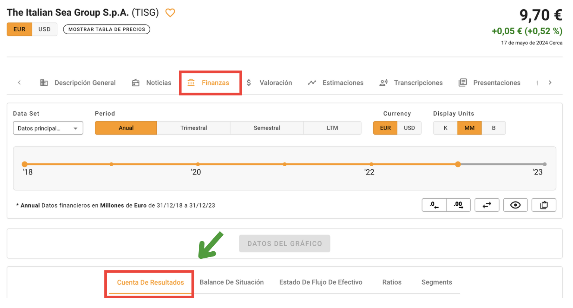The height and width of the screenshot is (308, 573).
Task: Choose EUR in the Currency selector
Action: 385,128
